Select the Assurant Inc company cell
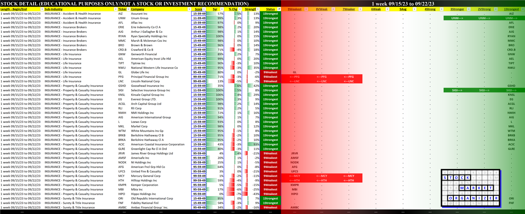Screen dimensions: 525x214 [161, 14]
